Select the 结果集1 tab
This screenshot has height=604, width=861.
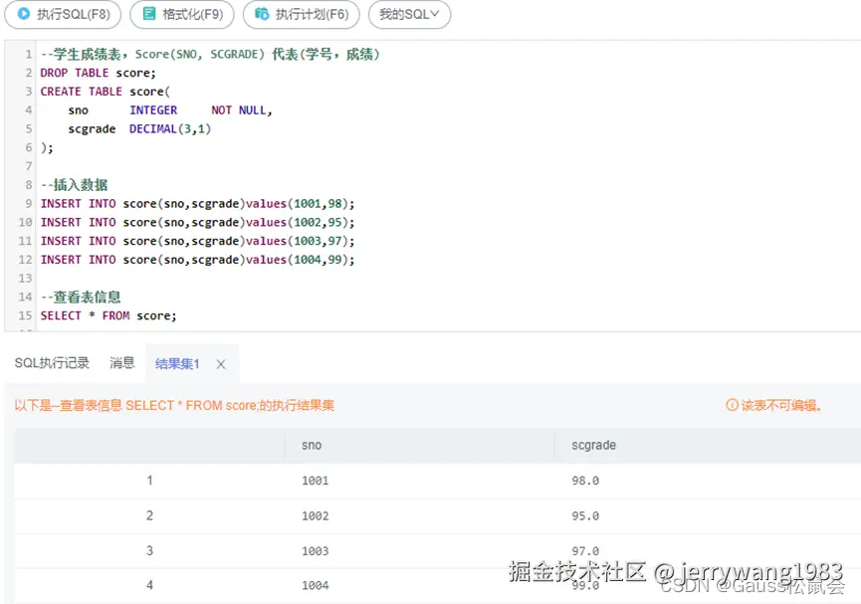177,363
